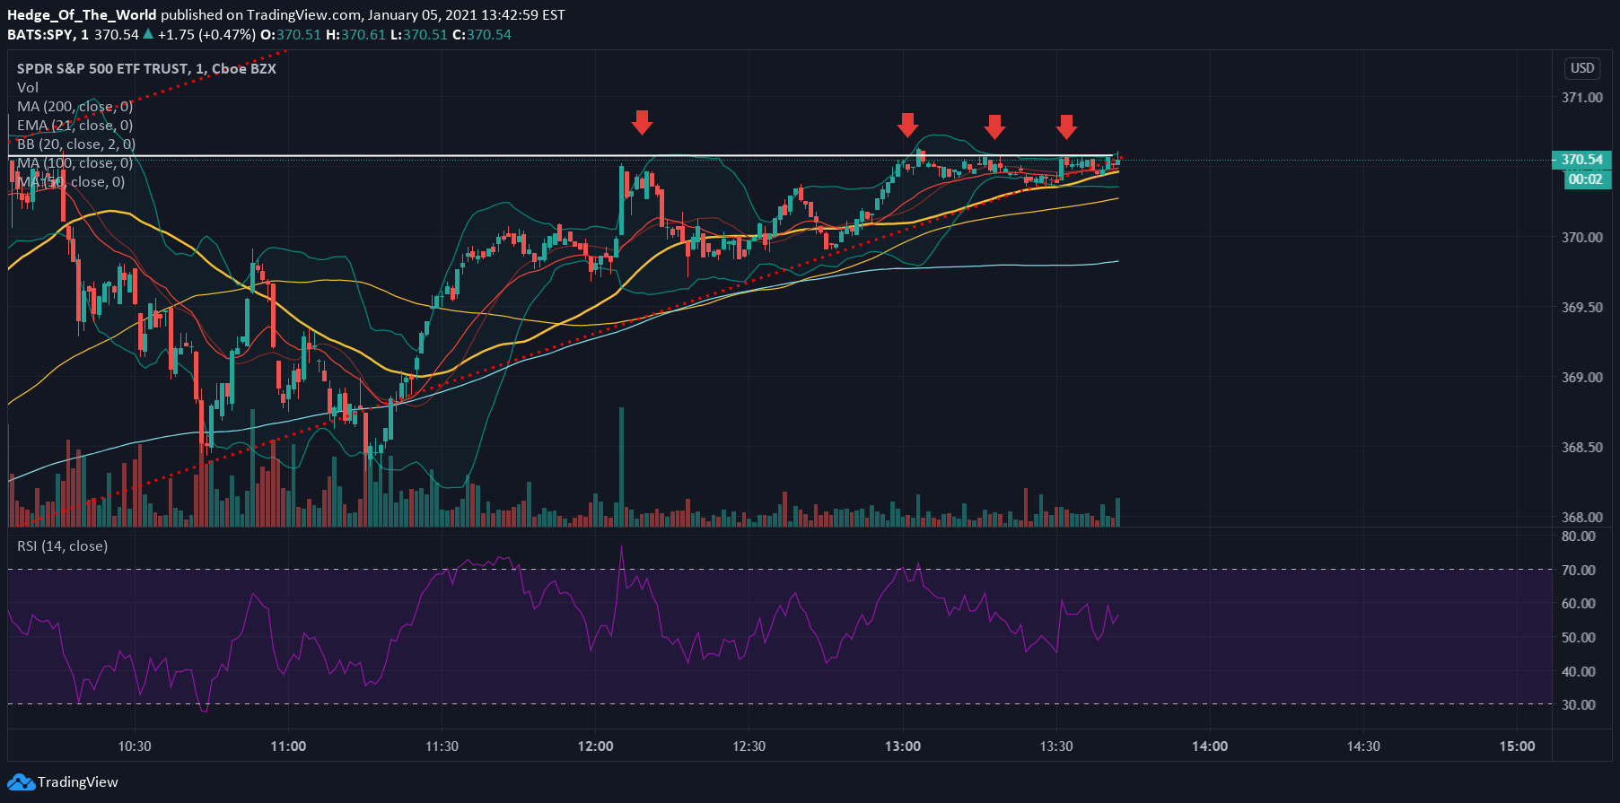Click the Hedge_Of_The_World author name
Screen dimensions: 1620x803
82,14
